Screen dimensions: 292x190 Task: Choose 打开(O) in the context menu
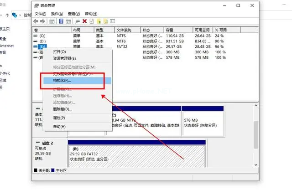59,52
